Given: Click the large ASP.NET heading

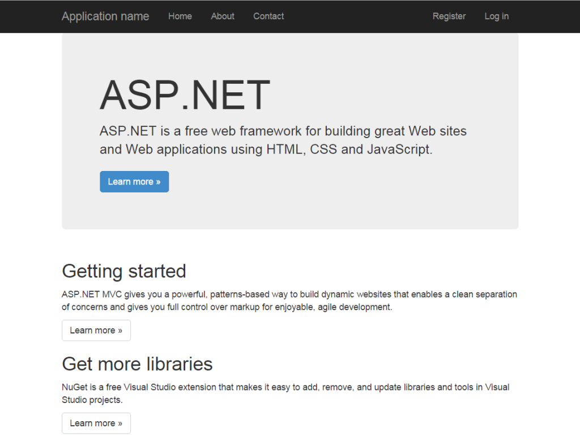Looking at the screenshot, I should tap(185, 94).
